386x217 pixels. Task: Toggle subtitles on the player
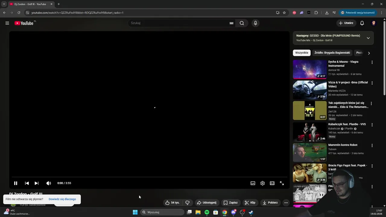(x=253, y=183)
